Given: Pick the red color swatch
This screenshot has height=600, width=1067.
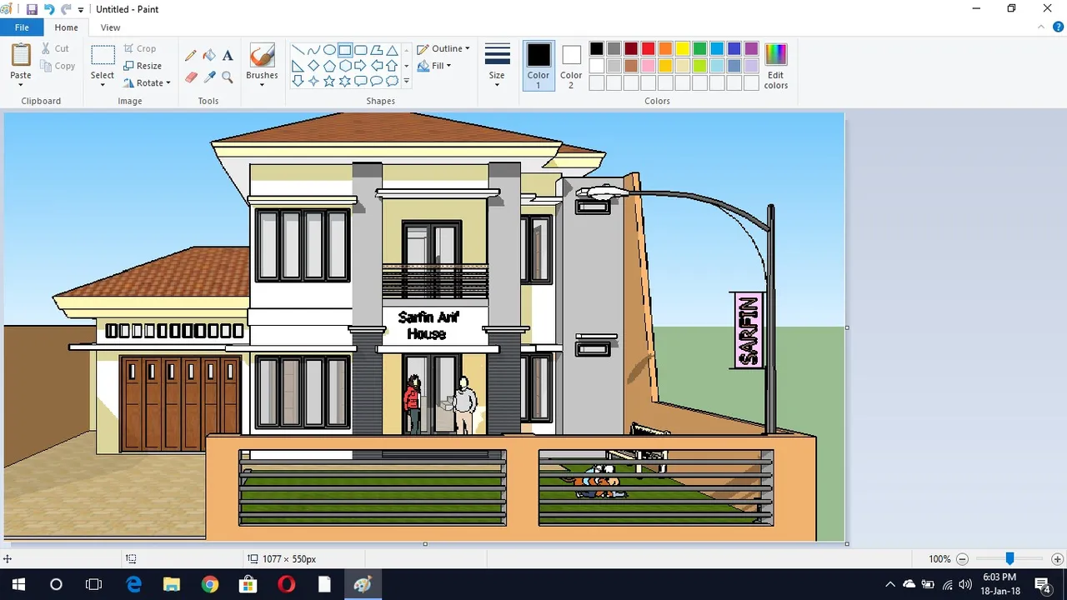Looking at the screenshot, I should tap(649, 48).
